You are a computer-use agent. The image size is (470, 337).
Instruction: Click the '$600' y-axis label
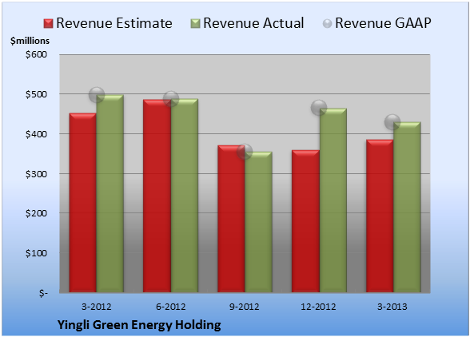tap(36, 54)
